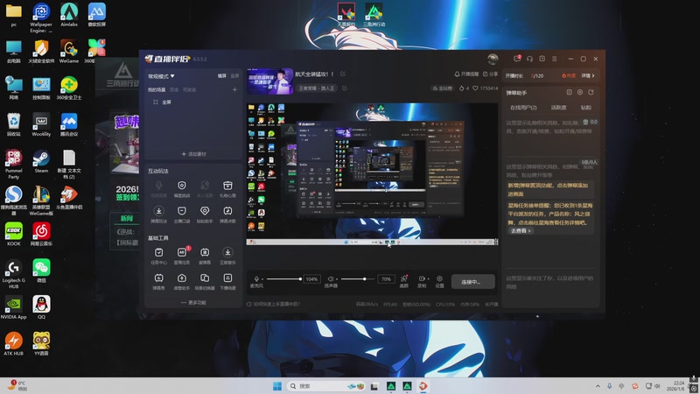Open the 微信 desktop icon

41,271
